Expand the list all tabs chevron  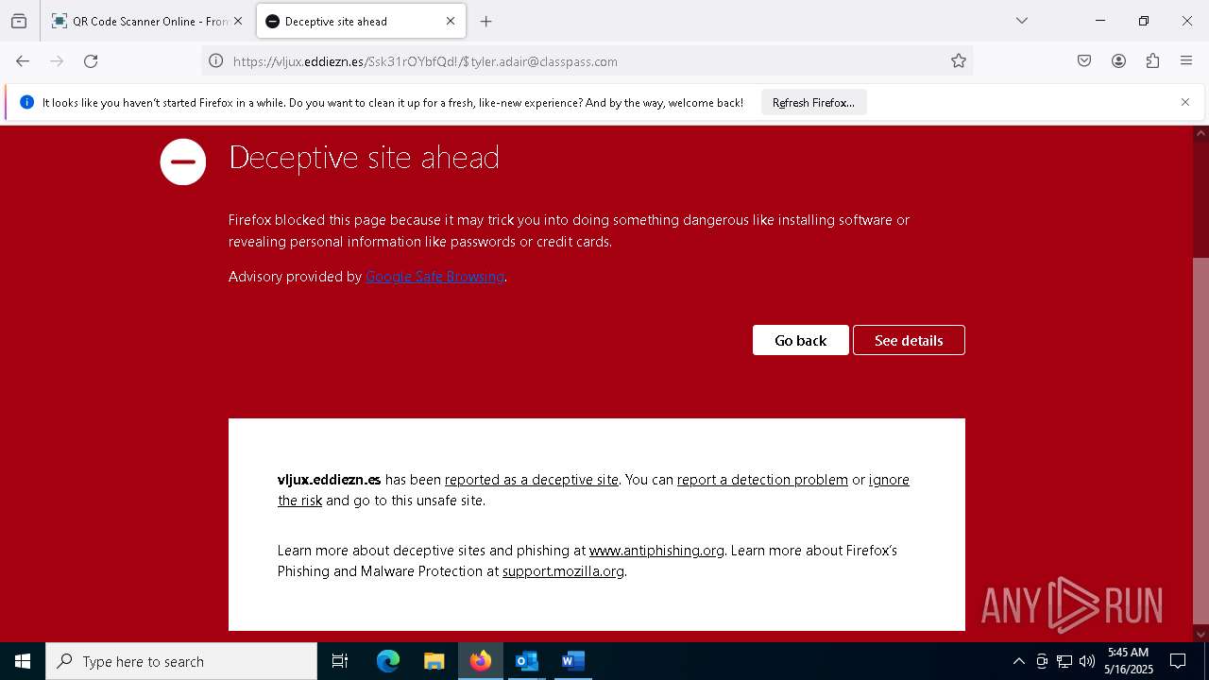point(1021,21)
